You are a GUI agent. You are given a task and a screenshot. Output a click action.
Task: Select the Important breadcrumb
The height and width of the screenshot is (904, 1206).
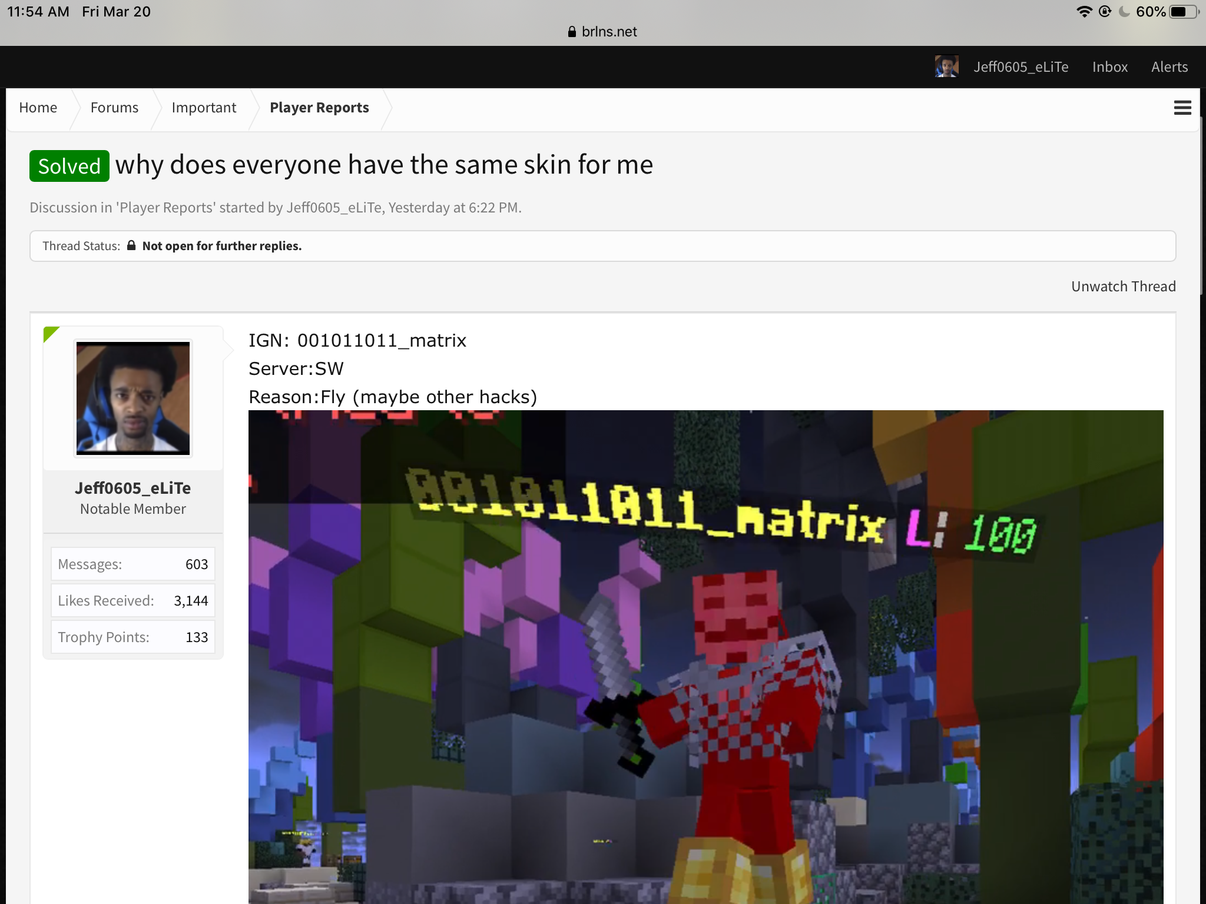click(x=204, y=108)
